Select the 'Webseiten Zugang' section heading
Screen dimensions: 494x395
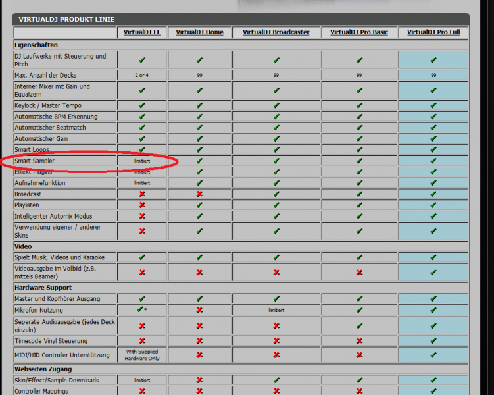[43, 369]
